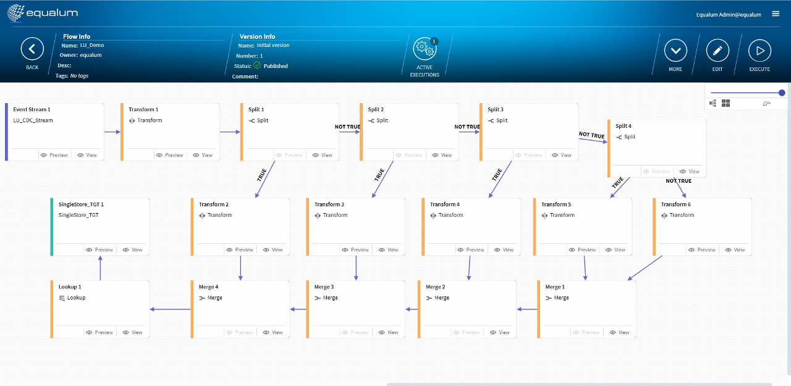Click View on Split 3 node
Screen dimensions: 791x386
pyautogui.click(x=562, y=155)
